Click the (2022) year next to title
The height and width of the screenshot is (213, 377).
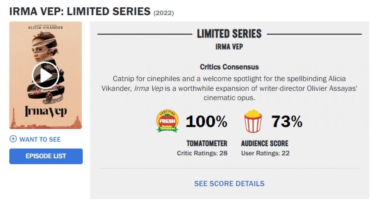pos(164,13)
